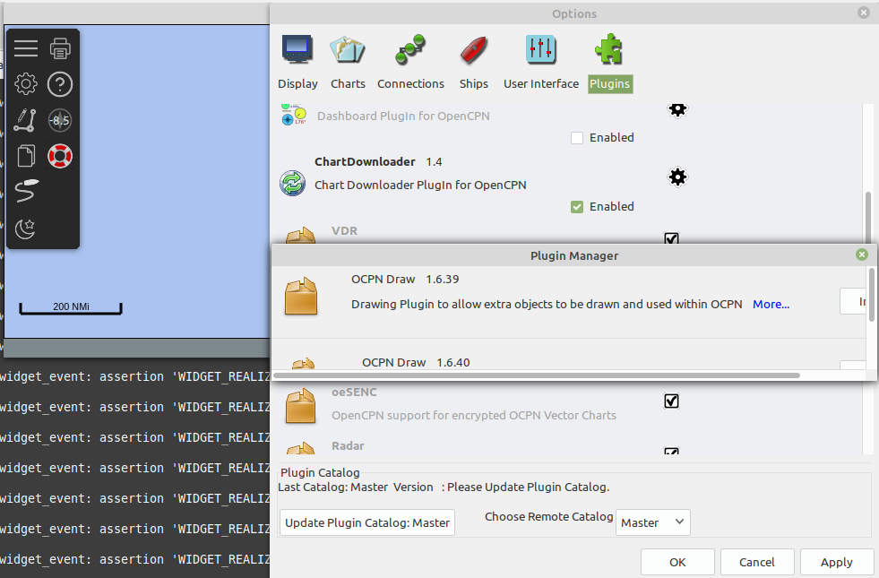879x578 pixels.
Task: Switch to the Display tab
Action: [x=297, y=59]
